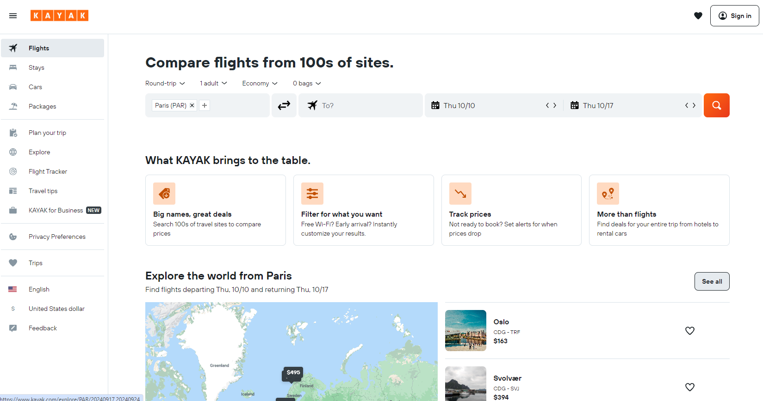Screen dimensions: 763x401
Task: Click the orange search button
Action: coord(717,105)
